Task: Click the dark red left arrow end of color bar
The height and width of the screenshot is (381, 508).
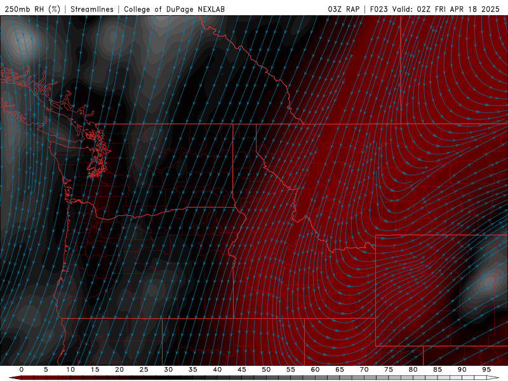Action: click(x=15, y=378)
